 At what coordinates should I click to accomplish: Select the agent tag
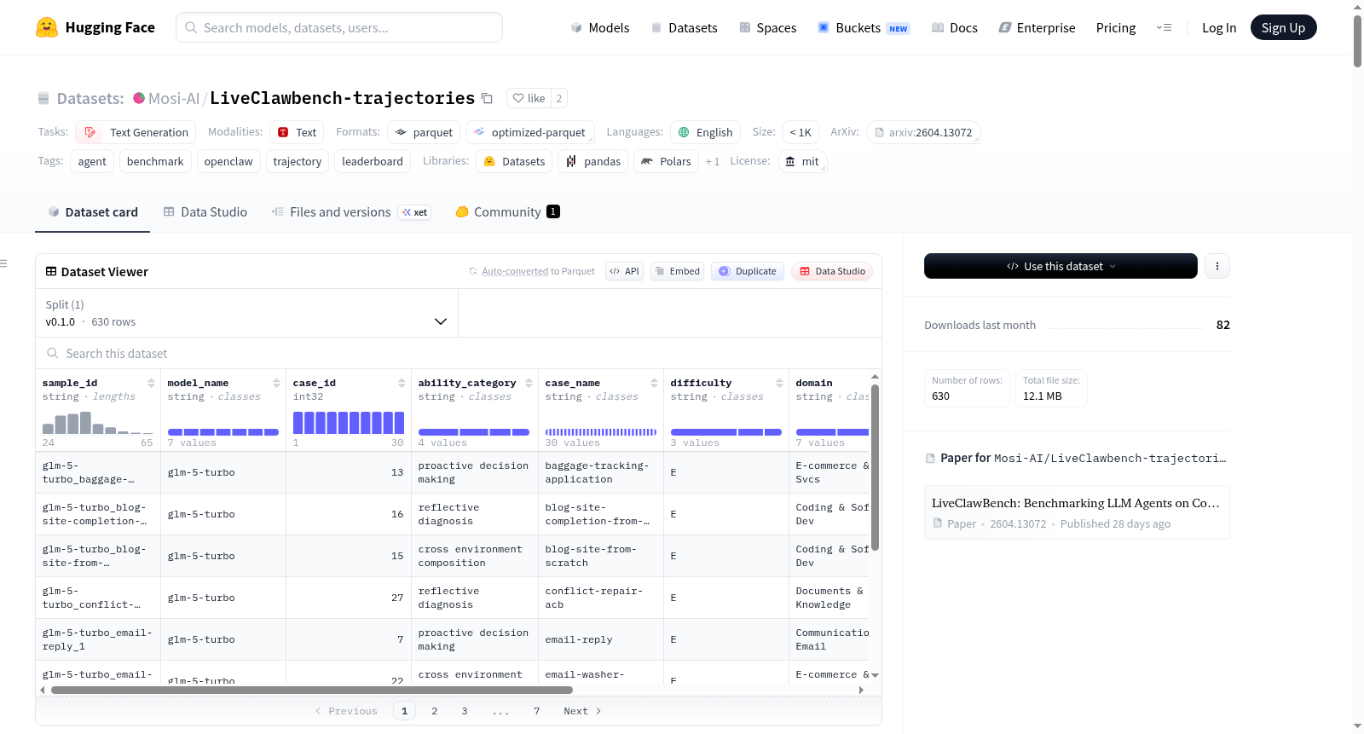click(x=92, y=161)
